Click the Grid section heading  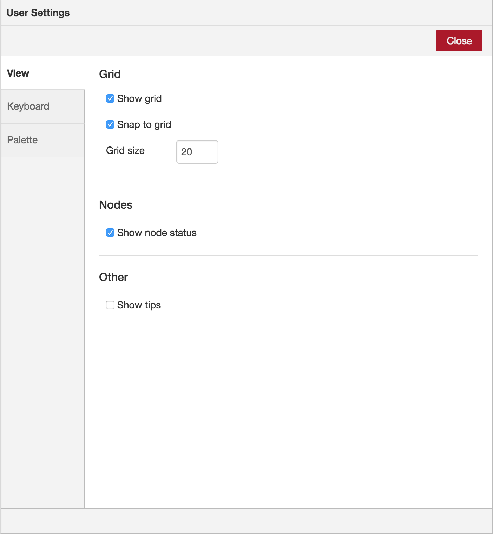(110, 74)
